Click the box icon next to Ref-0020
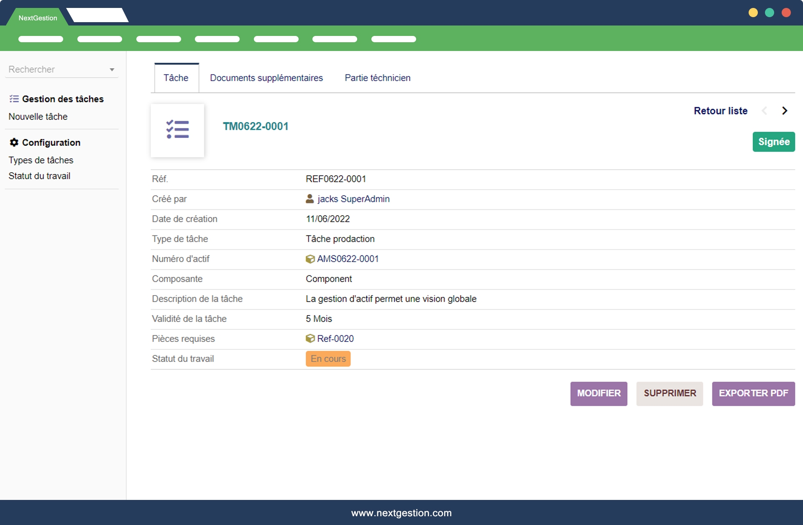This screenshot has height=525, width=803. (x=310, y=339)
